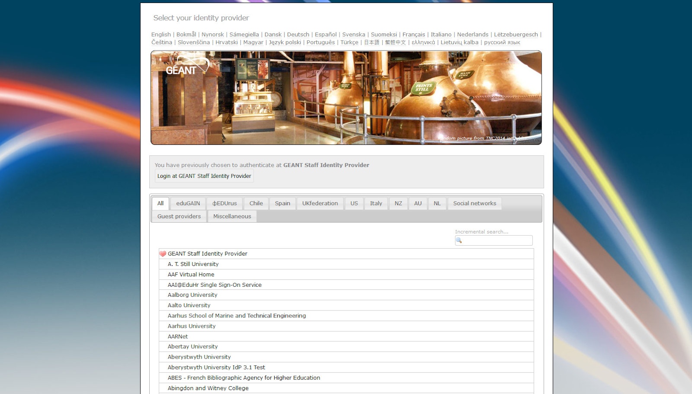Choose Nederlands language
Image resolution: width=692 pixels, height=394 pixels.
473,35
